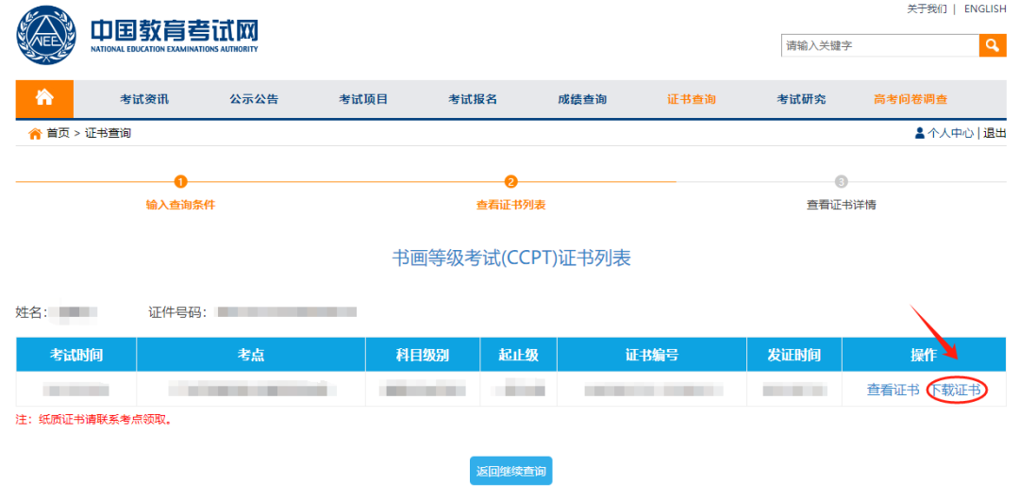Screen dimensions: 1019x500
Task: Open the 考试研究 menu
Action: (801, 99)
